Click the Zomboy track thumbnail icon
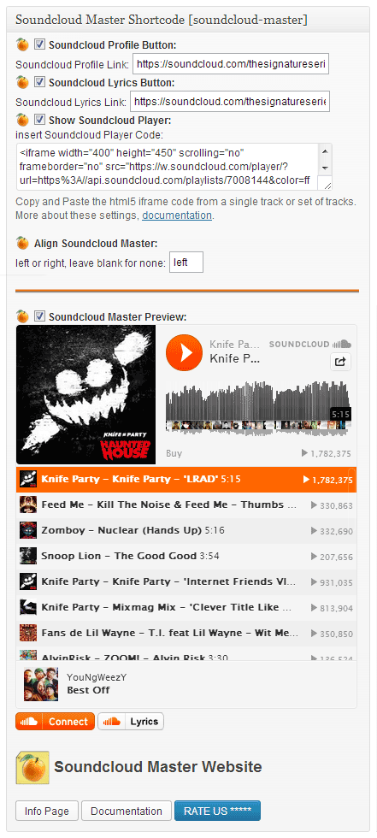 click(x=27, y=530)
